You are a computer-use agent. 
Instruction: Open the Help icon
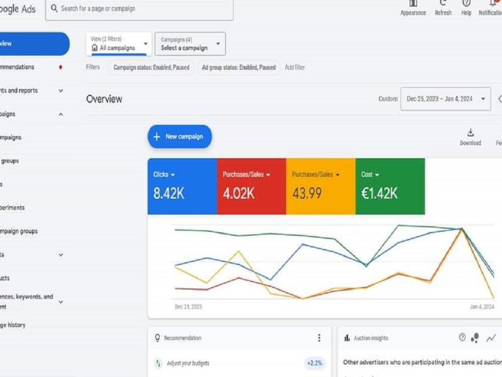(x=466, y=3)
